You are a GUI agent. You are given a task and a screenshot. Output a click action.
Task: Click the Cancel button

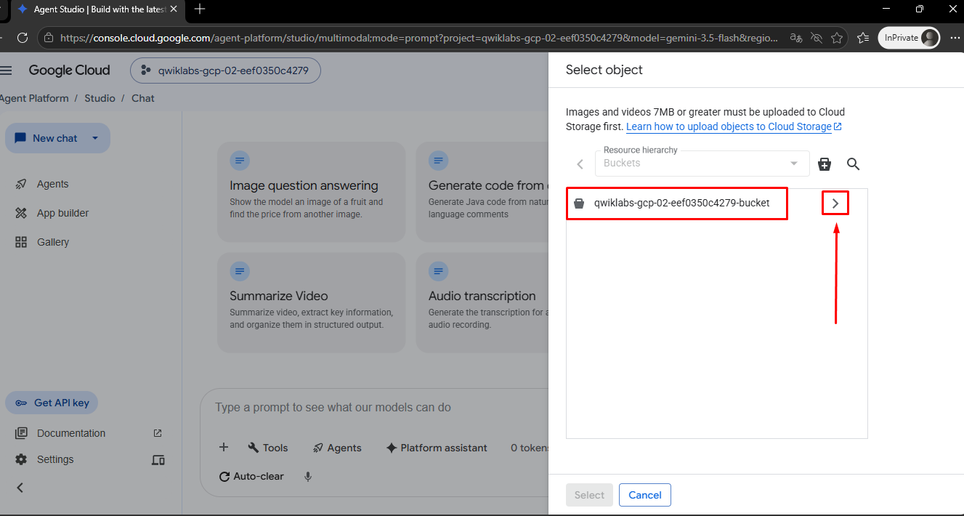coord(645,495)
